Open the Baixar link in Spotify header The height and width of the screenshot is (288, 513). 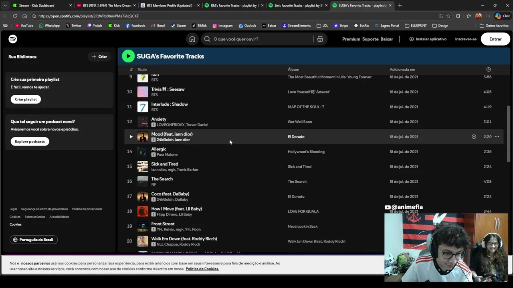387,39
